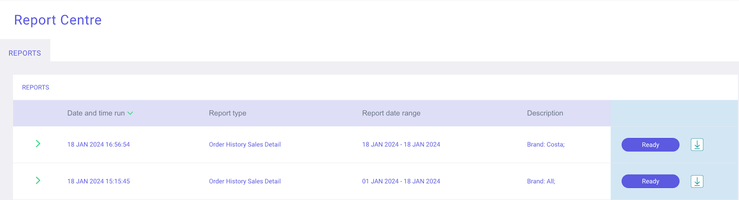Click date range 01 JAN 2024 - 18 JAN 2024
The width and height of the screenshot is (739, 200).
click(x=400, y=181)
